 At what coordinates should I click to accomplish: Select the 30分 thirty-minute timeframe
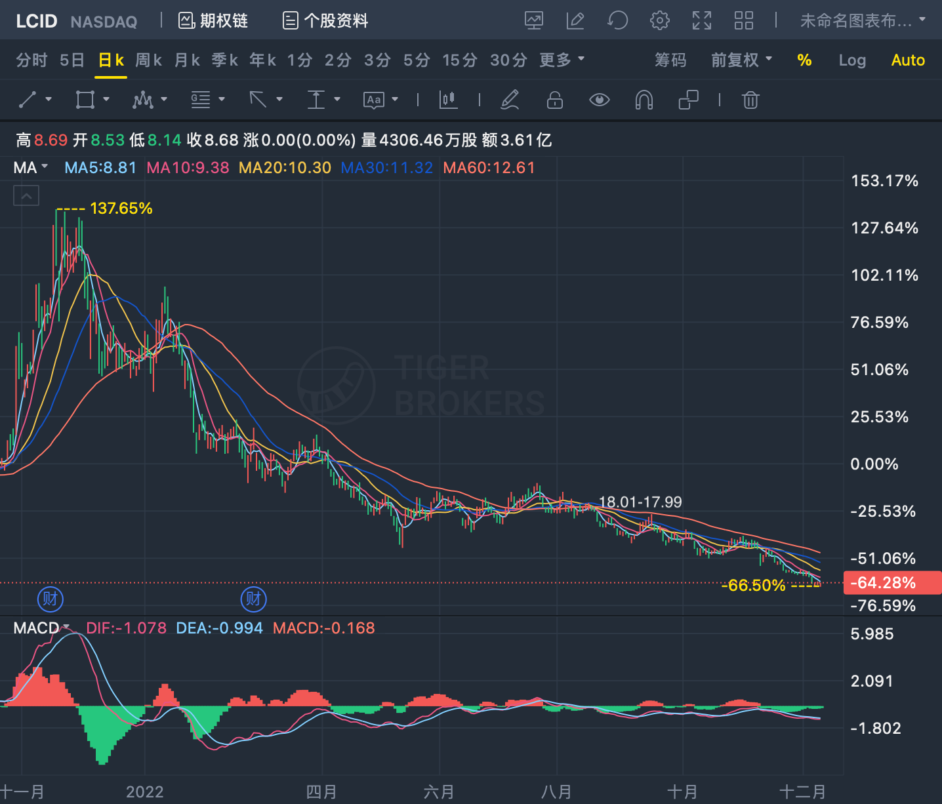coord(509,60)
